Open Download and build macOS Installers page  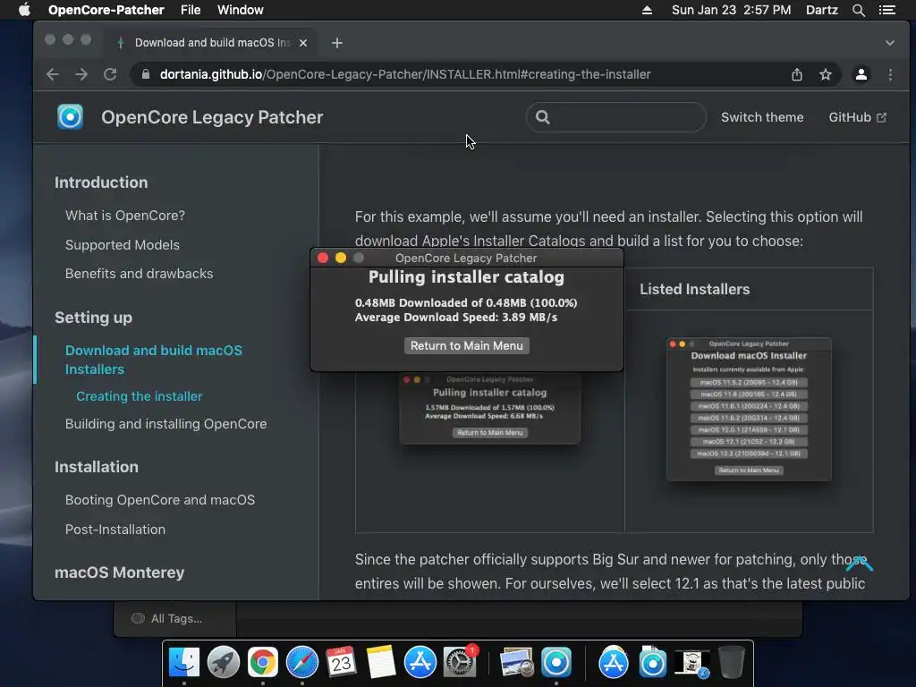[x=154, y=360]
